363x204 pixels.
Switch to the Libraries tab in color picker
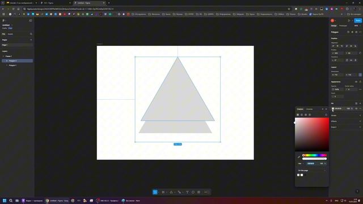tap(309, 109)
